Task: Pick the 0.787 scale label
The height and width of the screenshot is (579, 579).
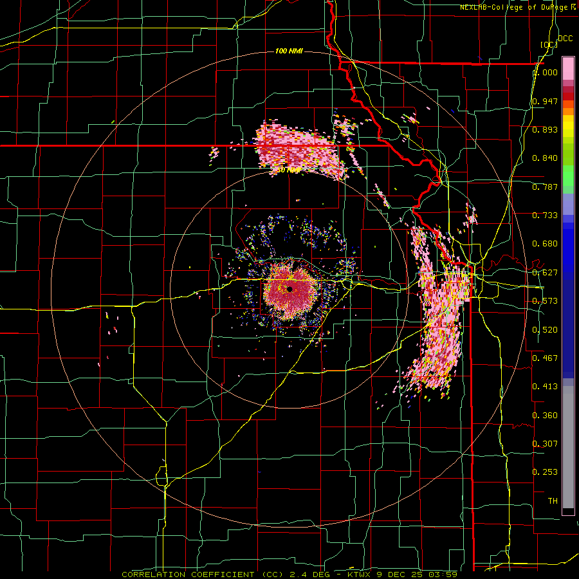Action: [x=545, y=187]
